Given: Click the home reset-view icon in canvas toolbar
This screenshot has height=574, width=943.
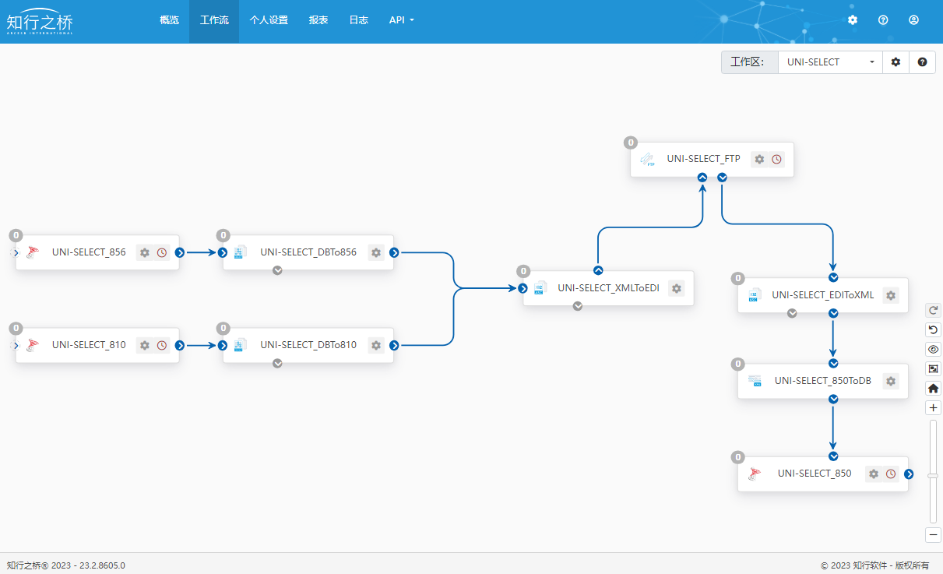Looking at the screenshot, I should tap(933, 388).
